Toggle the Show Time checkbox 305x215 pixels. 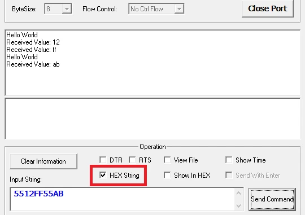point(229,160)
